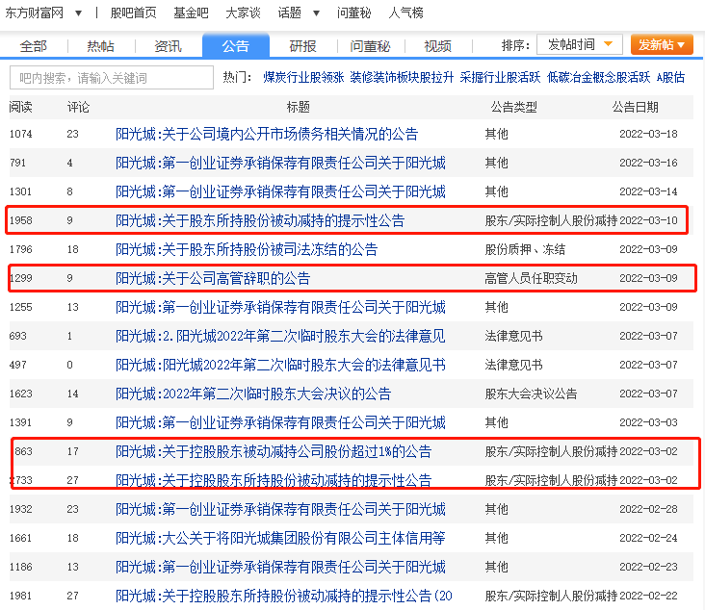This screenshot has width=705, height=610.
Task: Switch to the 研报 tab
Action: point(303,46)
